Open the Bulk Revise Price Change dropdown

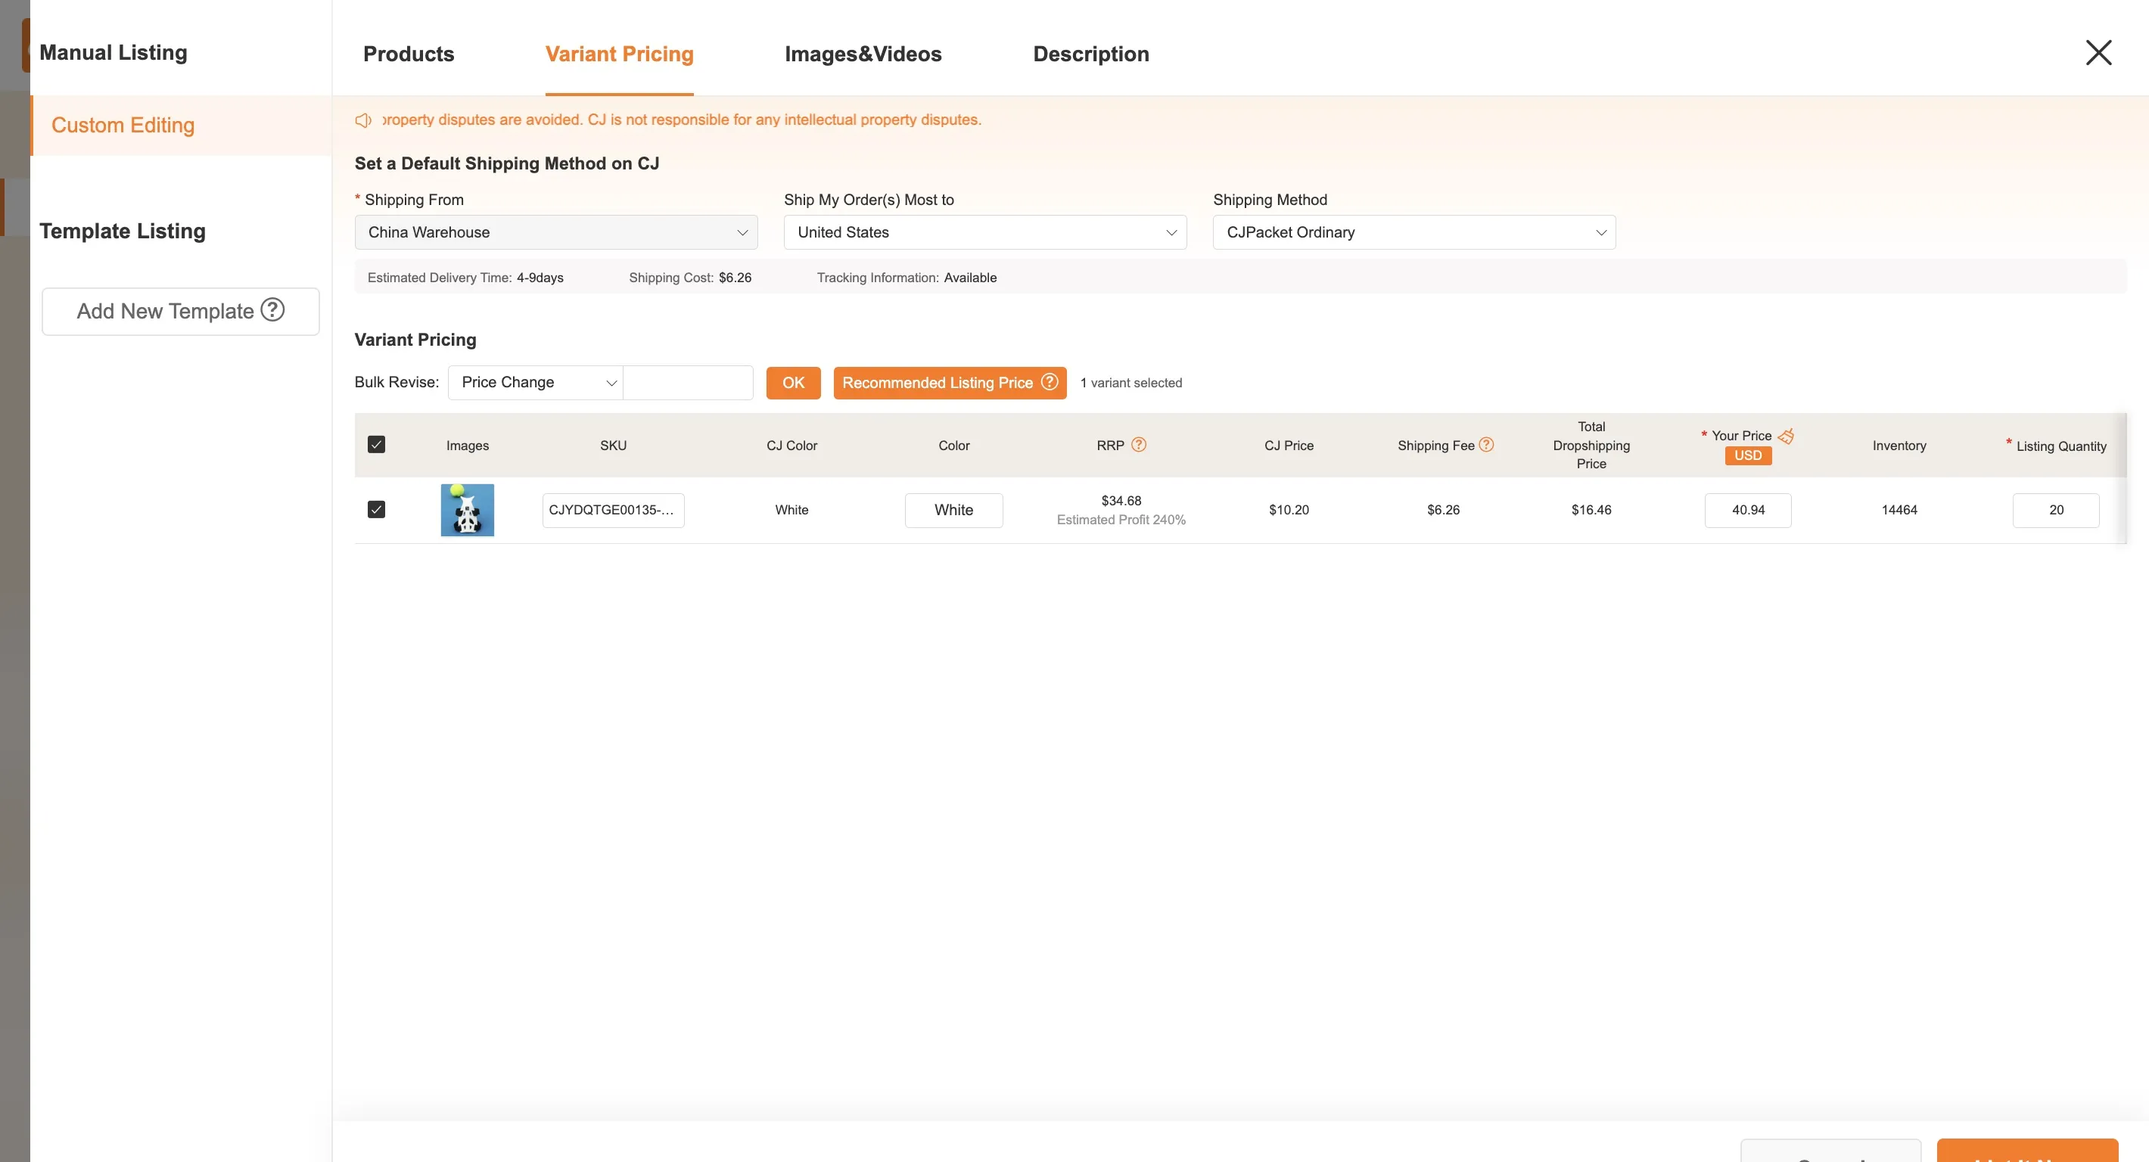[536, 382]
